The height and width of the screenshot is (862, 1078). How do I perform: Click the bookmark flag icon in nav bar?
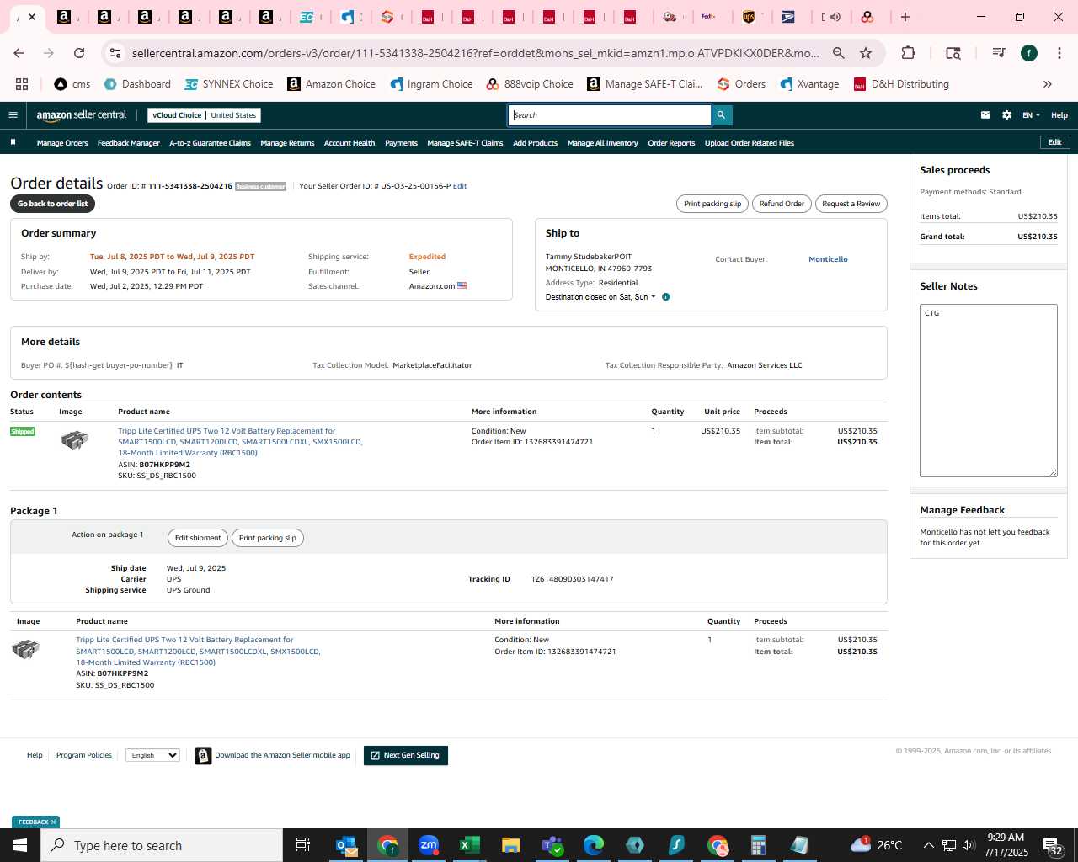(x=13, y=142)
